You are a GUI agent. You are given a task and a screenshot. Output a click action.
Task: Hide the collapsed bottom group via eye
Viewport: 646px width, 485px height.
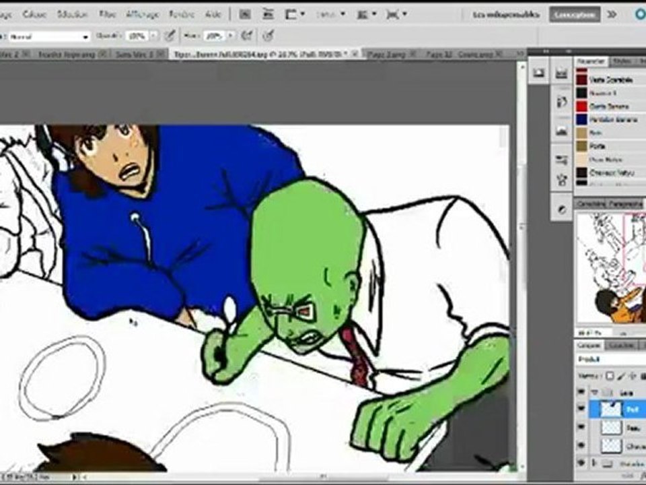(x=581, y=463)
